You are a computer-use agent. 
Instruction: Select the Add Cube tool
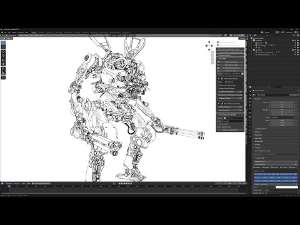3,77
